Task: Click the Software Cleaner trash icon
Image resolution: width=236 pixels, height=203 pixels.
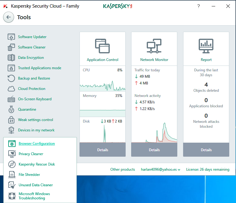Action: pyautogui.click(x=11, y=48)
